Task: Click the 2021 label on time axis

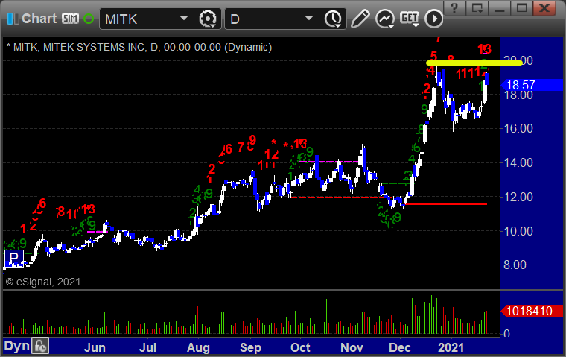Action: point(451,347)
